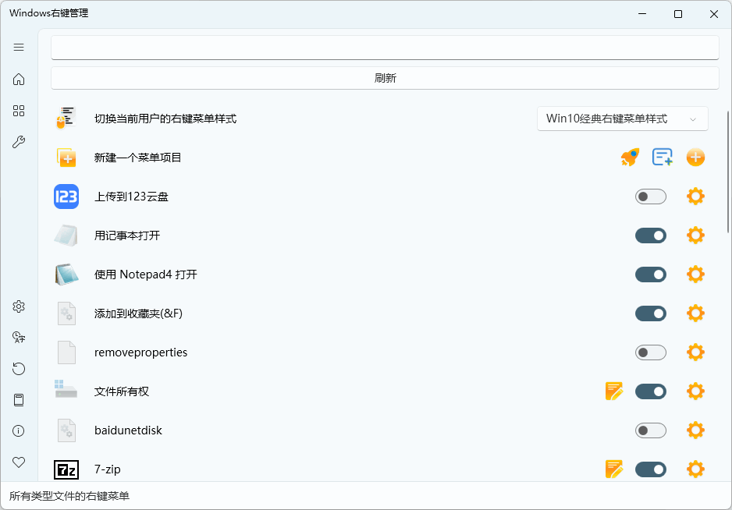Enable the 上传到123云盘 toggle
Viewport: 732px width, 510px height.
[x=650, y=197]
